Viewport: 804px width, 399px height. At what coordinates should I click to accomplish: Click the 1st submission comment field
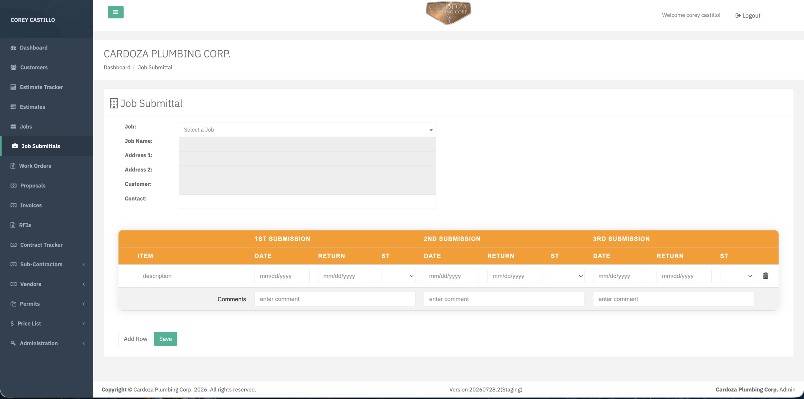(x=335, y=299)
